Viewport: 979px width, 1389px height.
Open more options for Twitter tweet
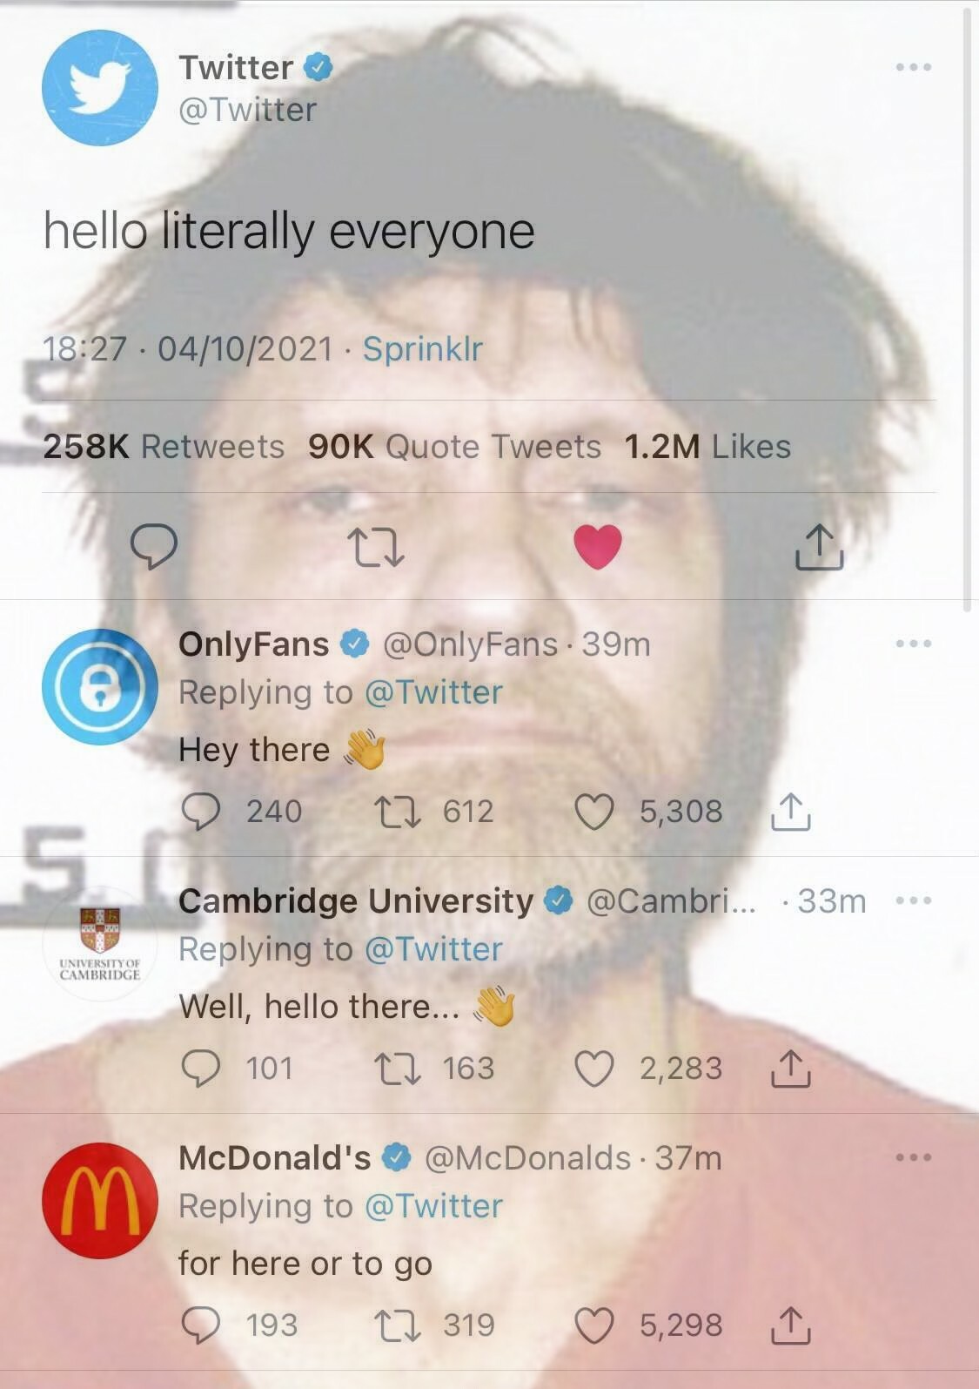click(914, 67)
